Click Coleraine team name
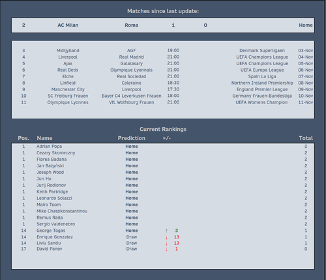This screenshot has height=280, width=326. click(x=132, y=83)
